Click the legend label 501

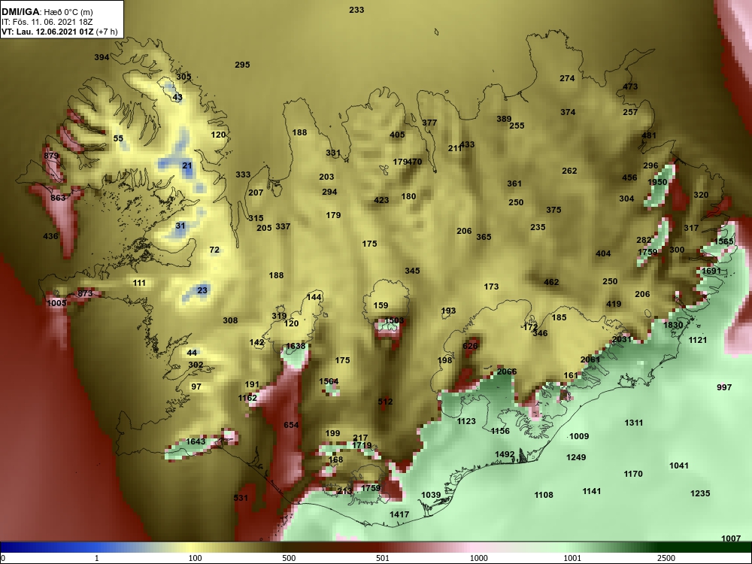tap(382, 558)
